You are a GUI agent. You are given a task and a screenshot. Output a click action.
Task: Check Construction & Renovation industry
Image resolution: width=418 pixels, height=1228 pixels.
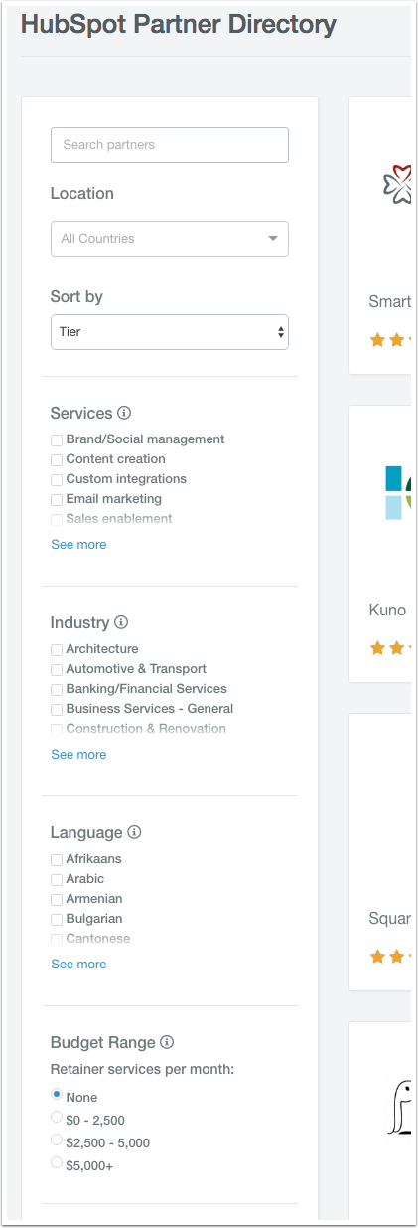point(57,729)
